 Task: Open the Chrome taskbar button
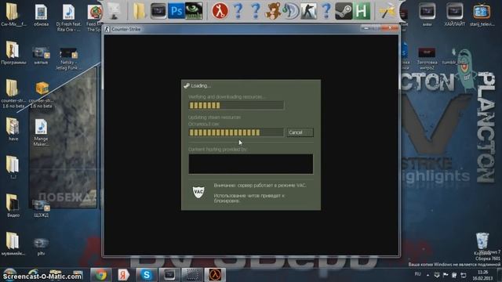101,275
